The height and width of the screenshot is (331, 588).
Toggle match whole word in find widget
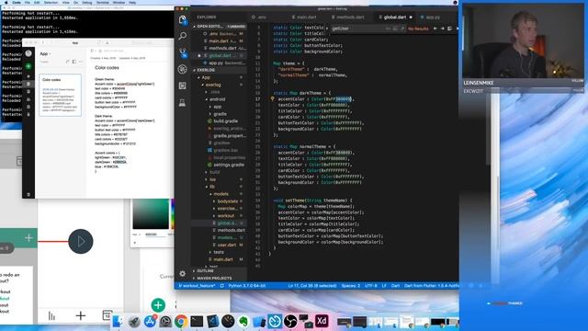[395, 29]
